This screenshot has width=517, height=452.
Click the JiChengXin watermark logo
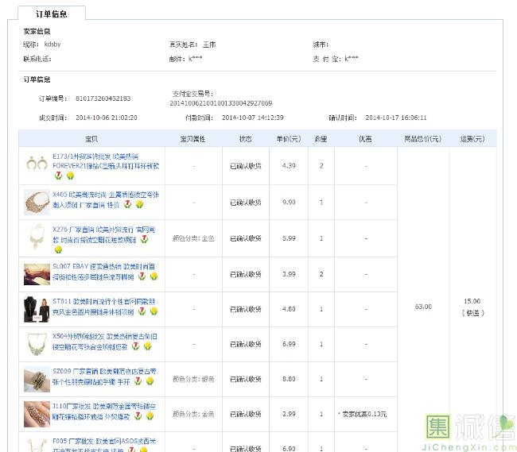468,431
